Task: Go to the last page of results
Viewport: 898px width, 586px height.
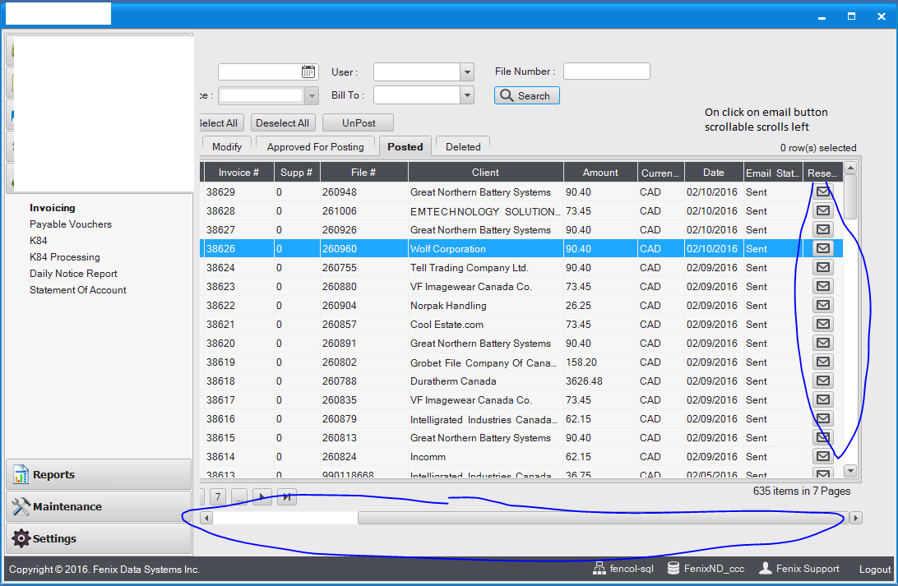Action: pyautogui.click(x=286, y=496)
